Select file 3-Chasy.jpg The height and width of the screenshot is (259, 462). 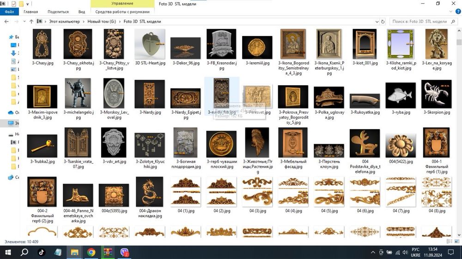tap(43, 44)
